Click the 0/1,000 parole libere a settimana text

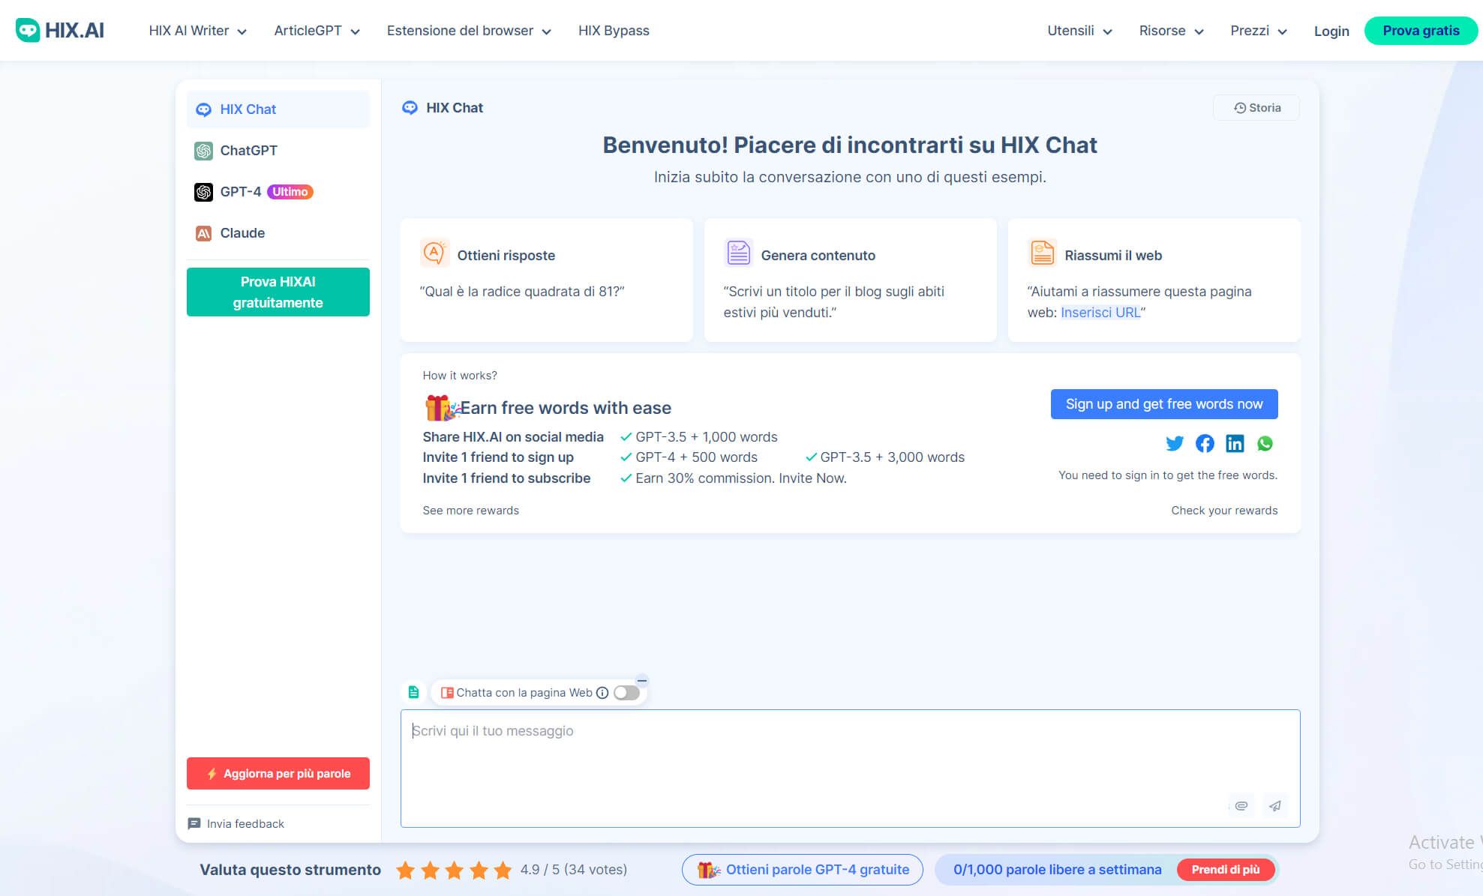[x=1058, y=870]
